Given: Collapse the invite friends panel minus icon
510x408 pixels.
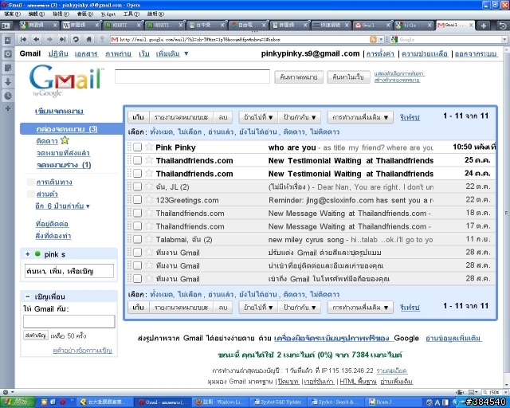Looking at the screenshot, I should 28,296.
